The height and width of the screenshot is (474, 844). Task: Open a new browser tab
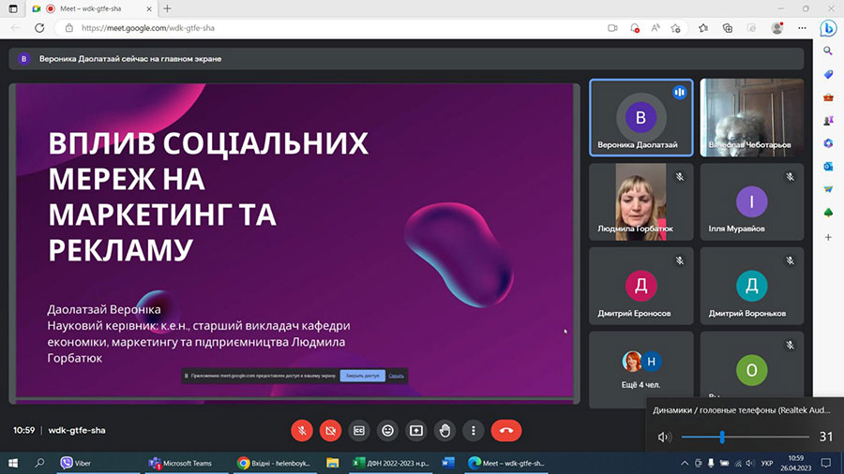pos(168,8)
